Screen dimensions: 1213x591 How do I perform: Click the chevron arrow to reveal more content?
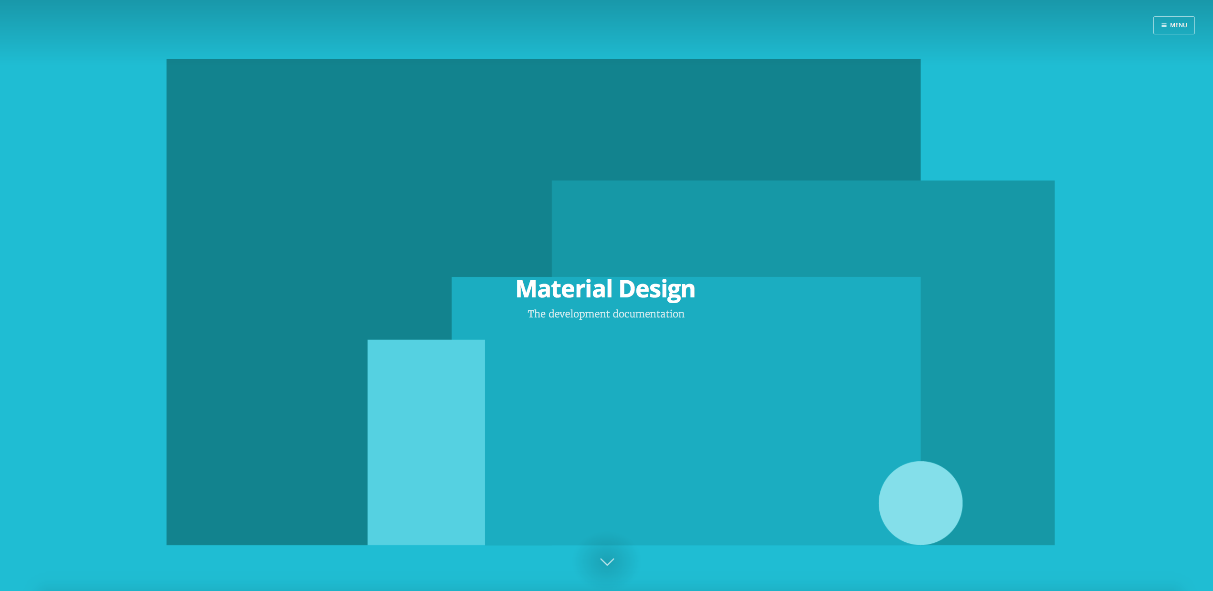[x=606, y=562]
